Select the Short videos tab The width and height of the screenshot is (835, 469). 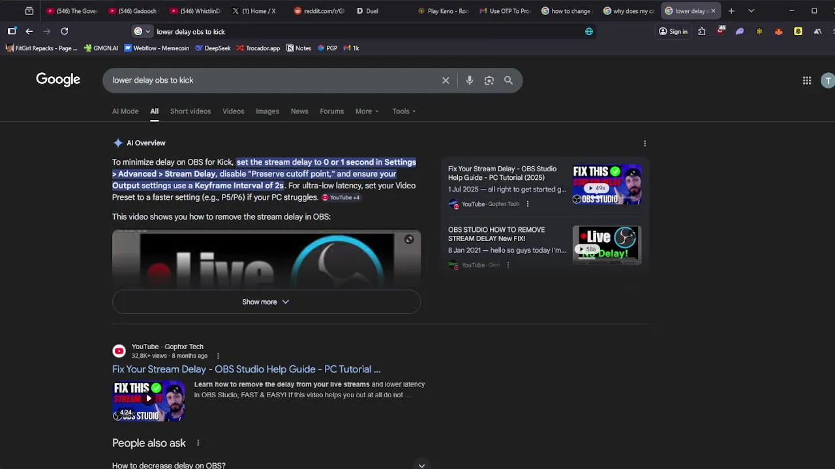190,111
